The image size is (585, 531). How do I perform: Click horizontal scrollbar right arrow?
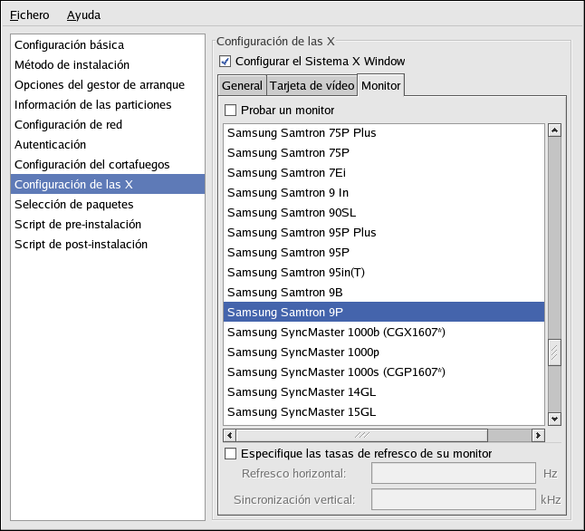pyautogui.click(x=538, y=435)
